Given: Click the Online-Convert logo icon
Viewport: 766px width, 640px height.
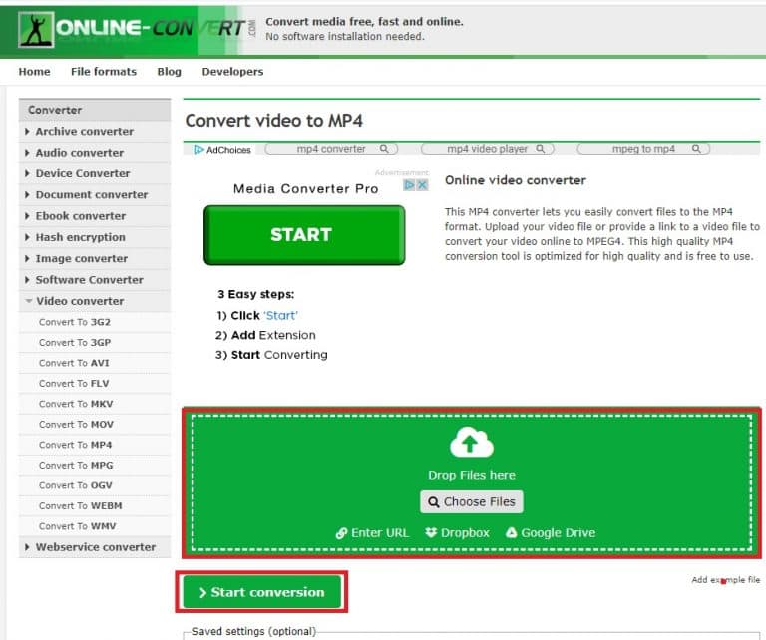Looking at the screenshot, I should pos(36,29).
